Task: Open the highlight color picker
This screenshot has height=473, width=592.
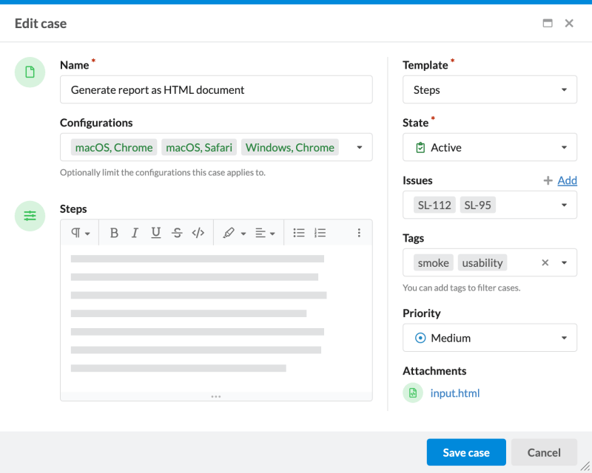Action: point(234,233)
